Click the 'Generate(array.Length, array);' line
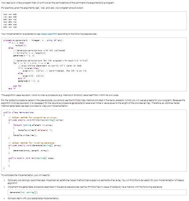The height and width of the screenshot is (201, 189). click(31, 151)
